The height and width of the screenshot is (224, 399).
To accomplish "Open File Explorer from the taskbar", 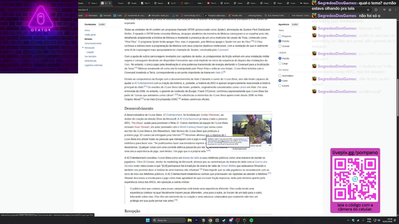I will pos(190,220).
